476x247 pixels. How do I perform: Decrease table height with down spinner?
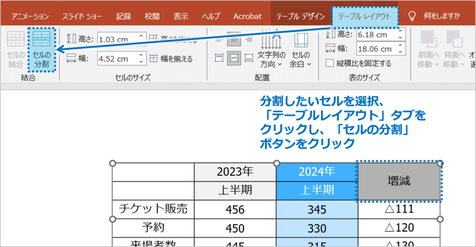pos(401,38)
